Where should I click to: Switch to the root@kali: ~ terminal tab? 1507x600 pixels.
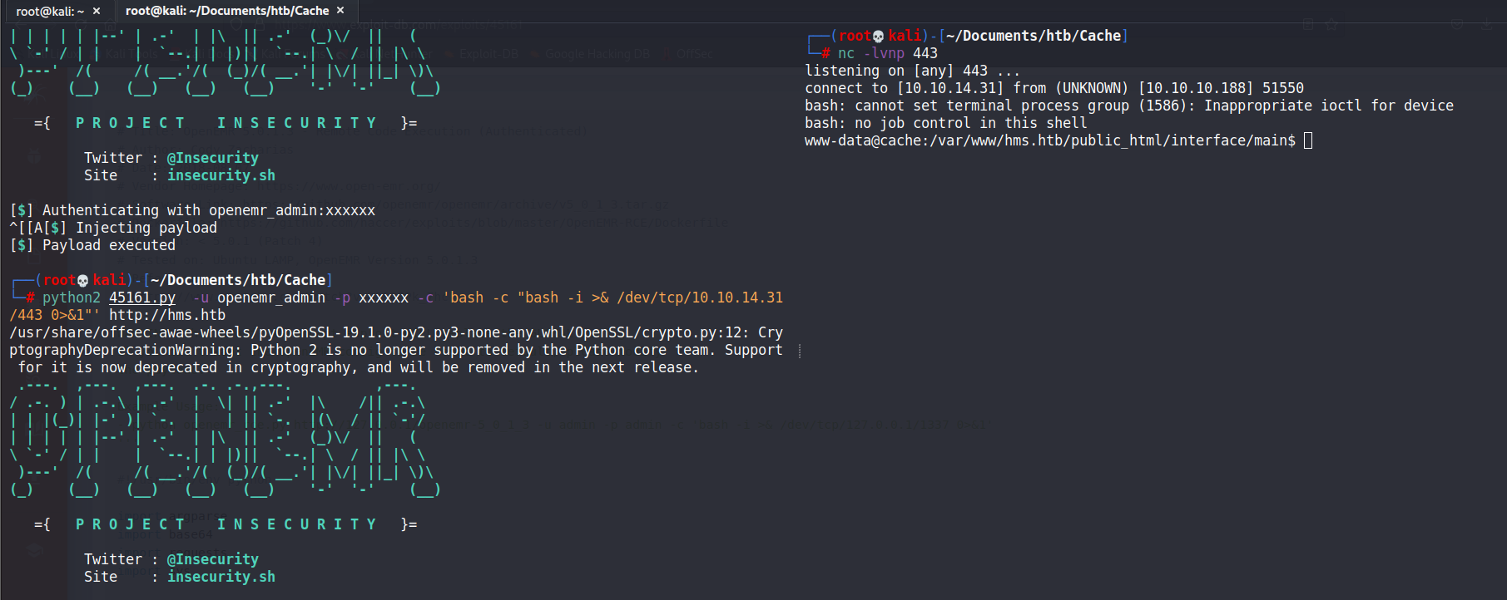50,11
